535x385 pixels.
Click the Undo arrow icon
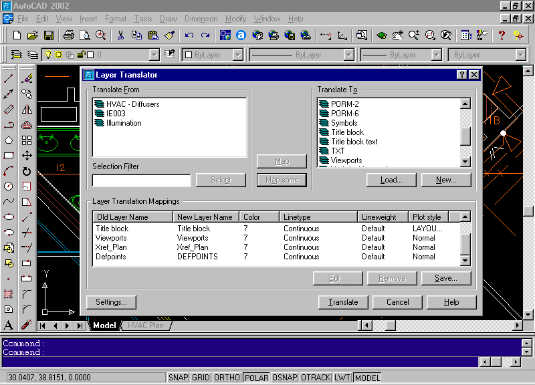pyautogui.click(x=189, y=35)
